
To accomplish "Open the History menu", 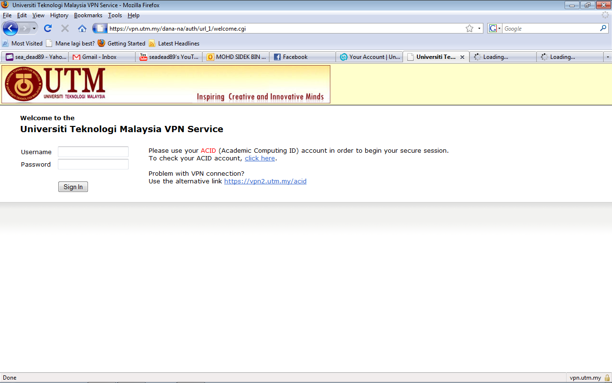I will 59,15.
